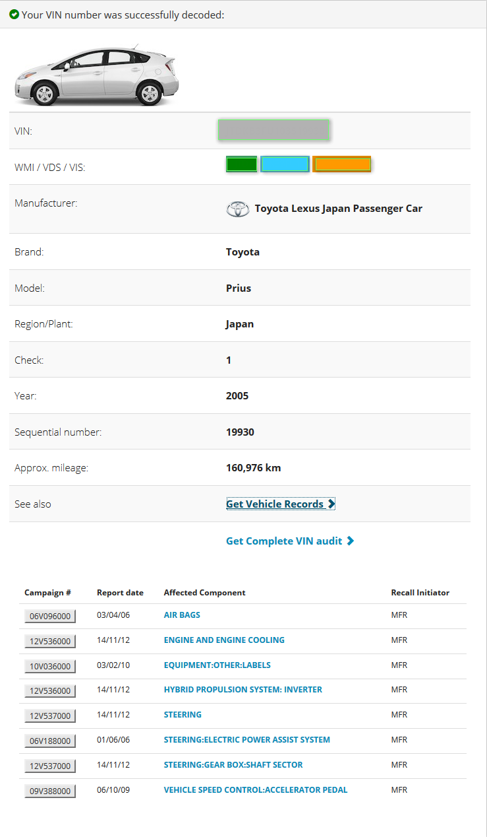487x837 pixels.
Task: Click the blue VDS color block
Action: 285,164
